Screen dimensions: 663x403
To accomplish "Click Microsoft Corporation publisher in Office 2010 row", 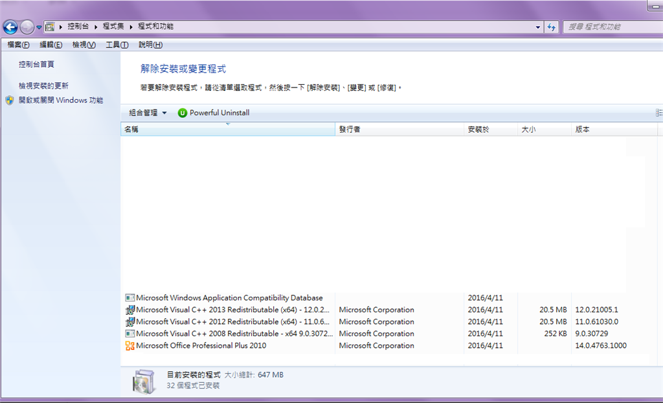I will (376, 345).
